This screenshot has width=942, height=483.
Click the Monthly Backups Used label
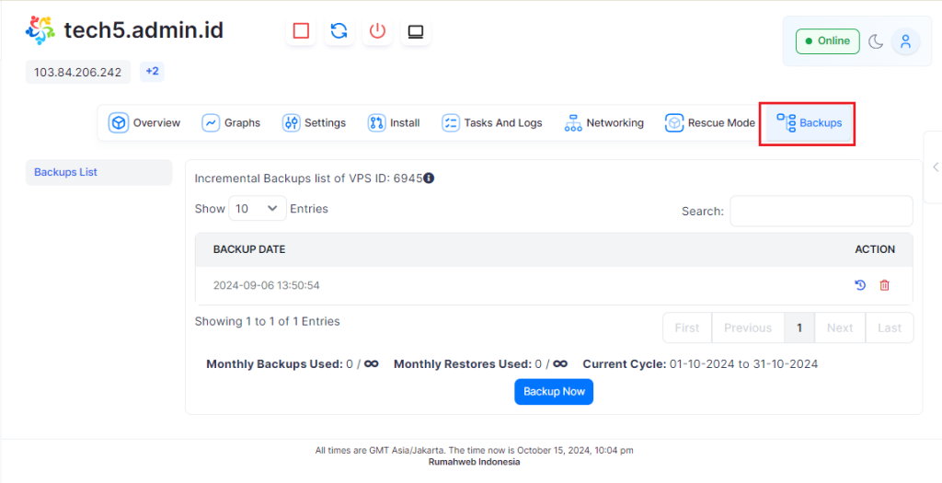tap(274, 364)
